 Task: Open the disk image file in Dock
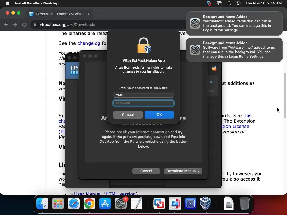[x=229, y=203]
